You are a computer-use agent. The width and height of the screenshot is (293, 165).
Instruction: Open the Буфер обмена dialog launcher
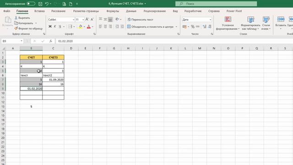click(44, 34)
